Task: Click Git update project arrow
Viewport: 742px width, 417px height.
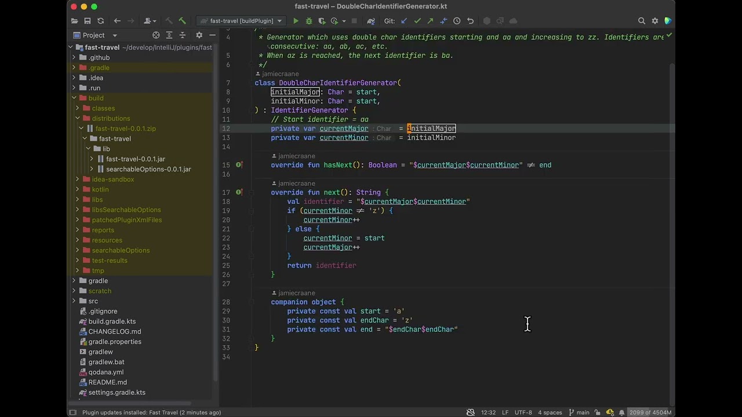Action: (x=404, y=21)
